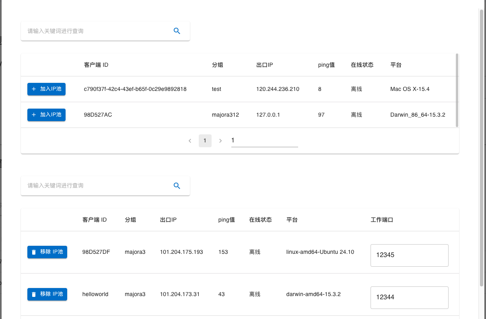Click the ping值 header in the upper table

click(326, 65)
